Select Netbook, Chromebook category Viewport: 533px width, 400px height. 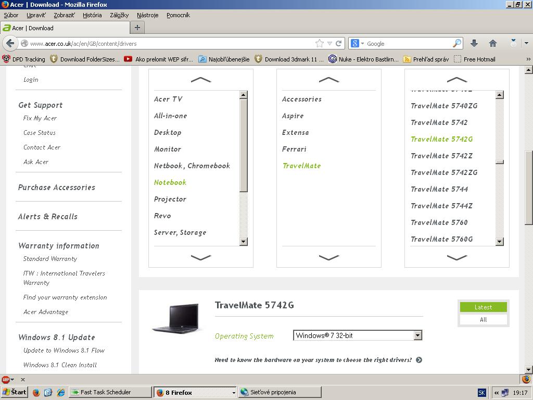pos(192,166)
